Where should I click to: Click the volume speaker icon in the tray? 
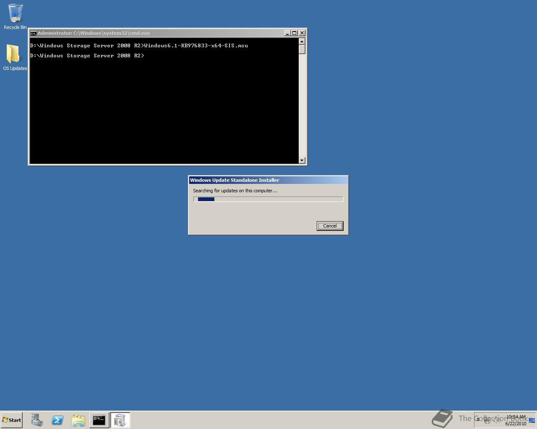497,420
